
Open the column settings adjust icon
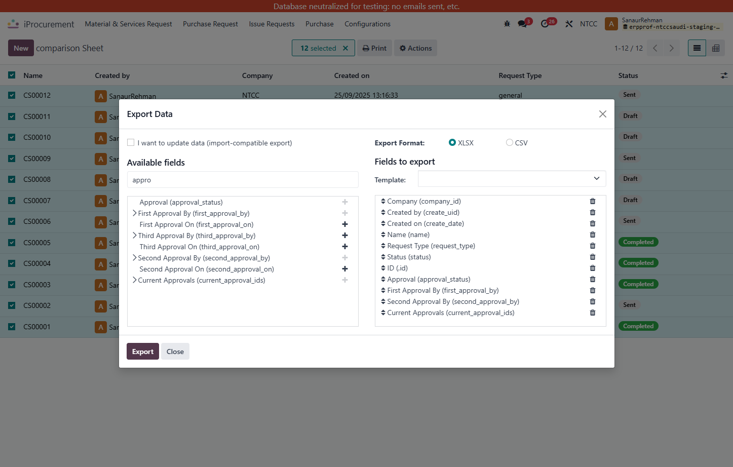[x=724, y=75]
